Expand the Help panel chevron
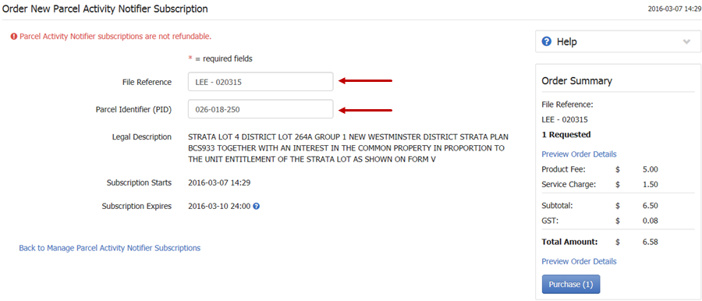This screenshot has height=301, width=702. click(x=686, y=41)
